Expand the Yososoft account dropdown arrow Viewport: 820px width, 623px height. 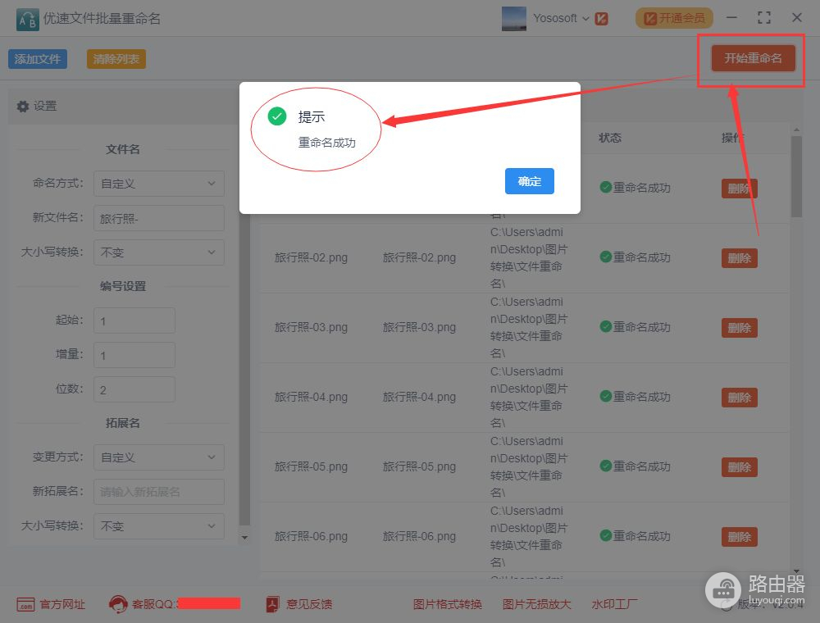tap(585, 19)
